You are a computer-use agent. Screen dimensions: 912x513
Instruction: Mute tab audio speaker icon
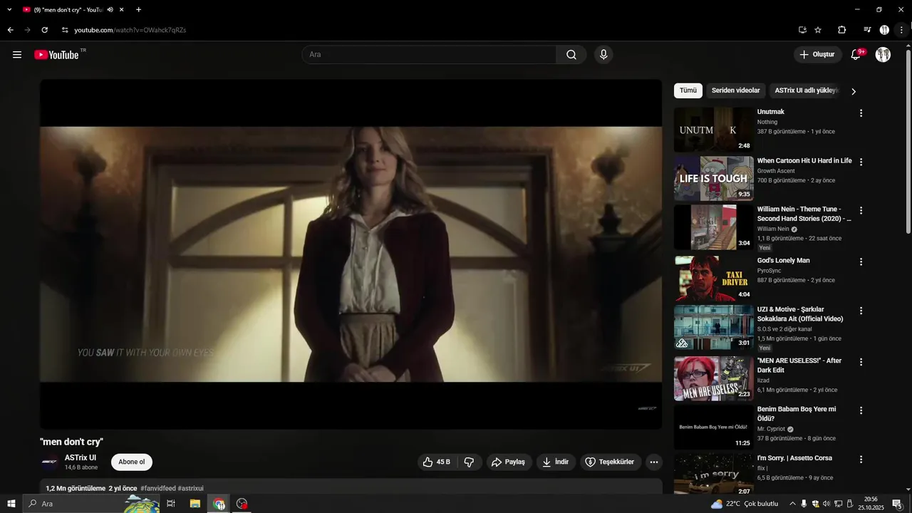click(110, 10)
